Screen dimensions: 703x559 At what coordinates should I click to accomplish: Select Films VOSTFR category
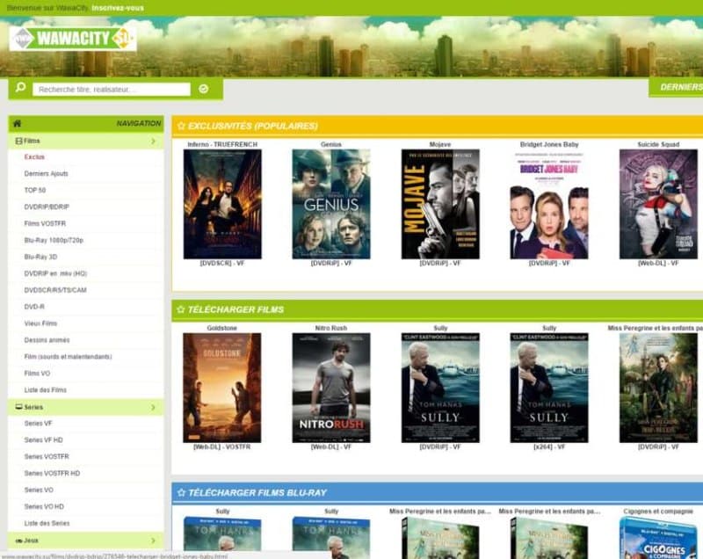tap(45, 223)
